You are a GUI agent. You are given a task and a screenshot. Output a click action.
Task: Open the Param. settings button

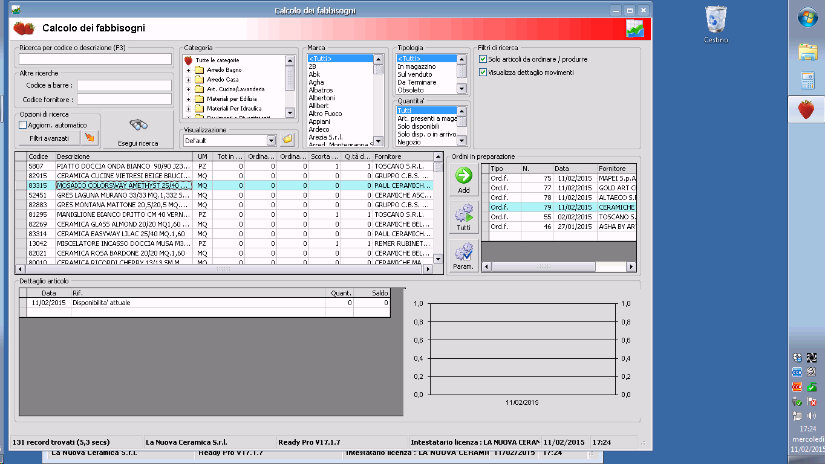(x=464, y=256)
